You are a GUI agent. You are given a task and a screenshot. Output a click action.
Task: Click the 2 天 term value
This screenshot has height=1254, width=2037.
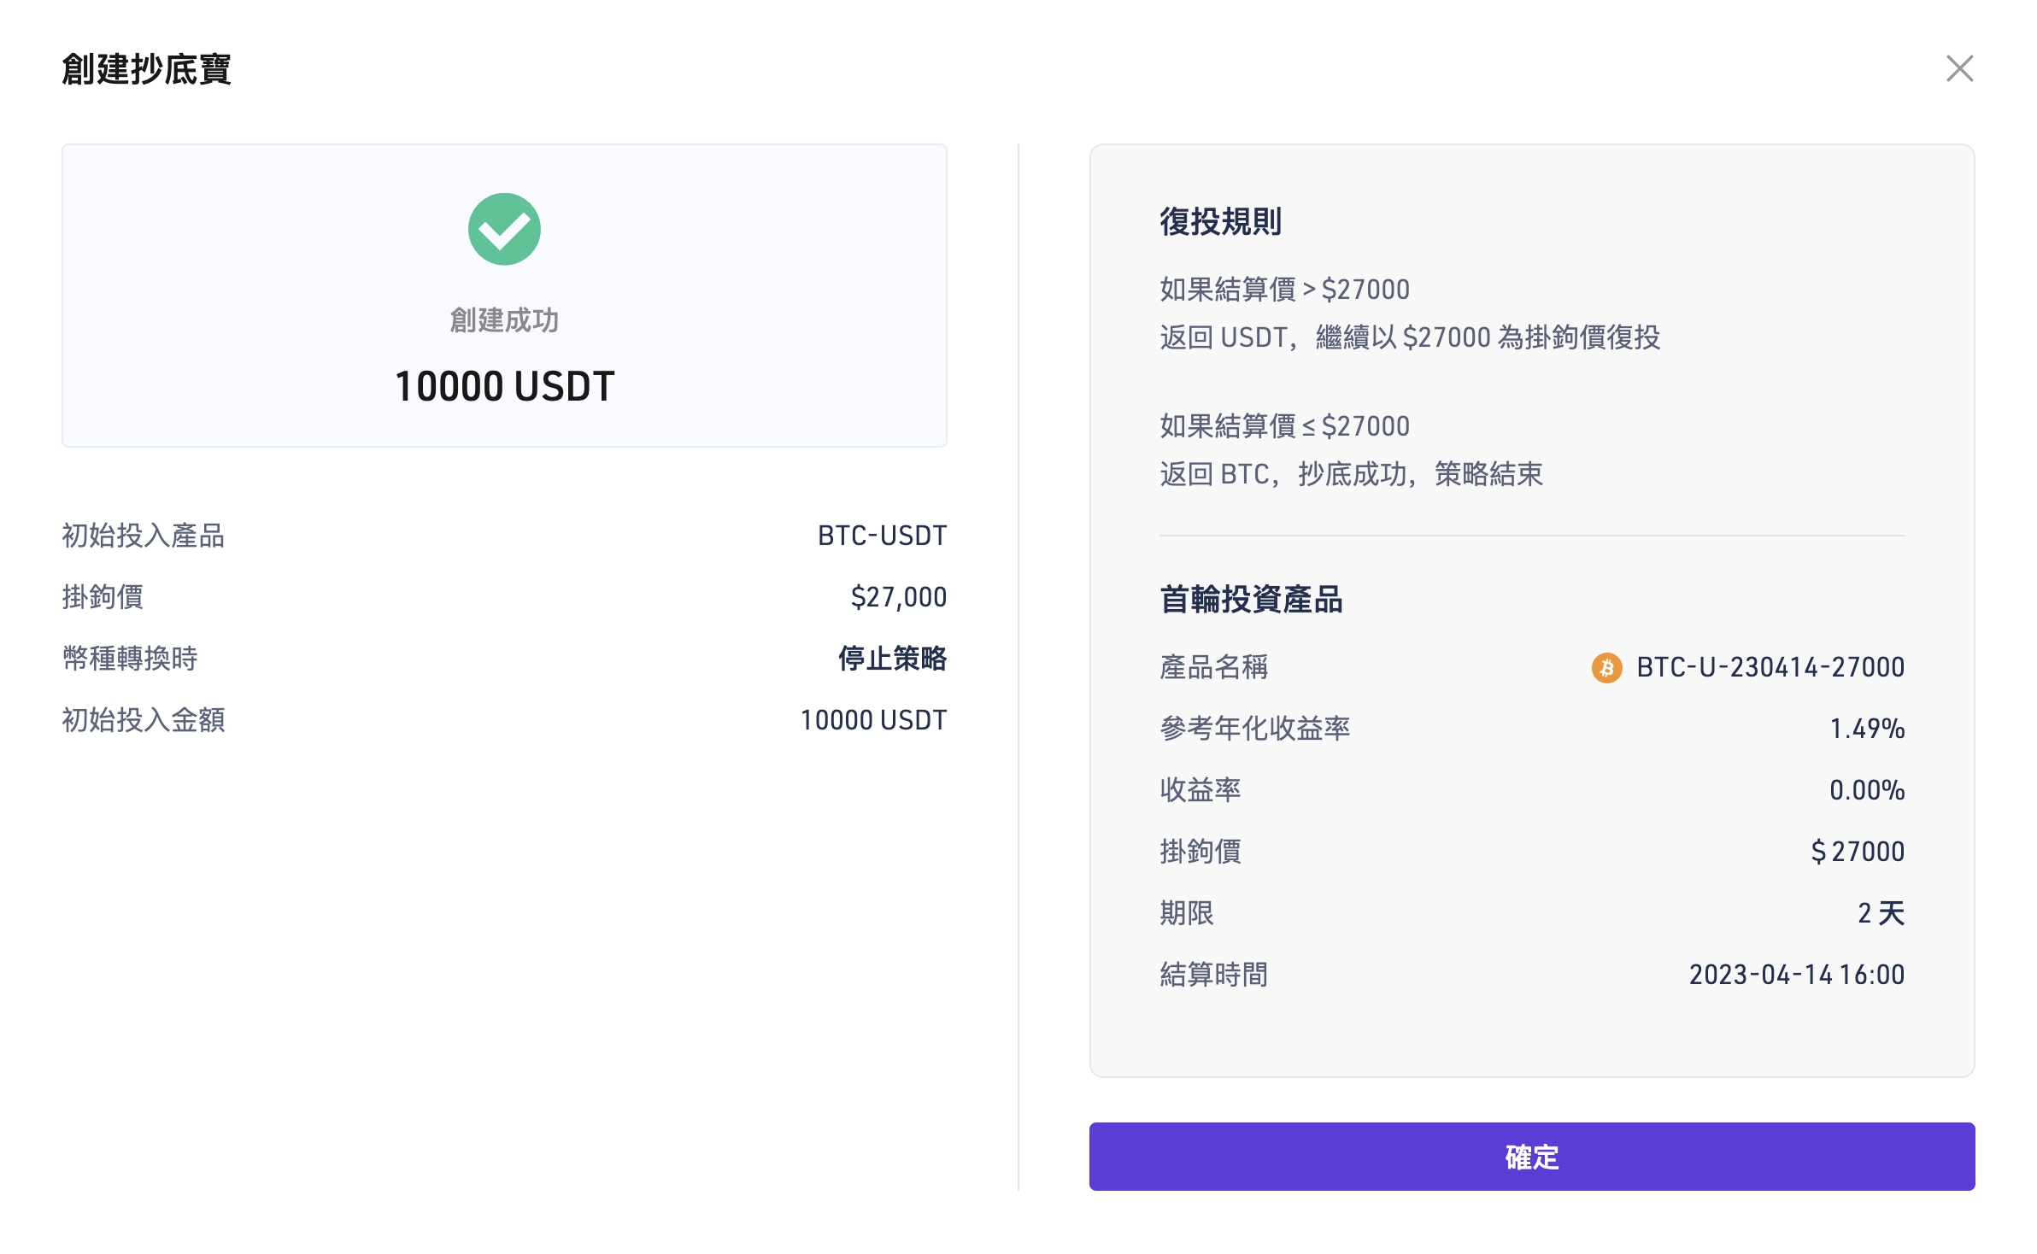coord(1881,913)
